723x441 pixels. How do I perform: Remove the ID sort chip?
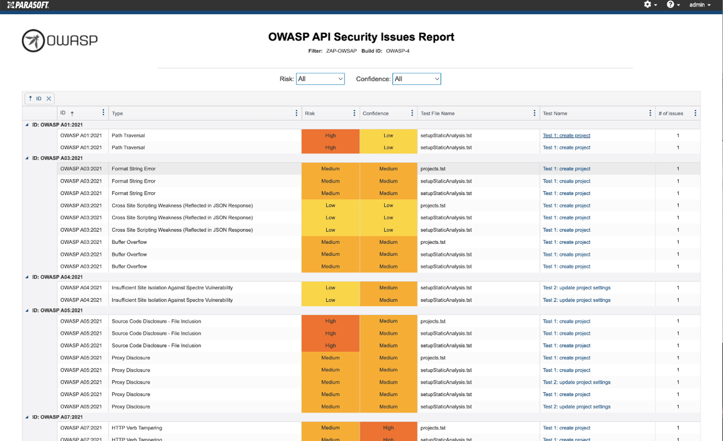click(48, 98)
